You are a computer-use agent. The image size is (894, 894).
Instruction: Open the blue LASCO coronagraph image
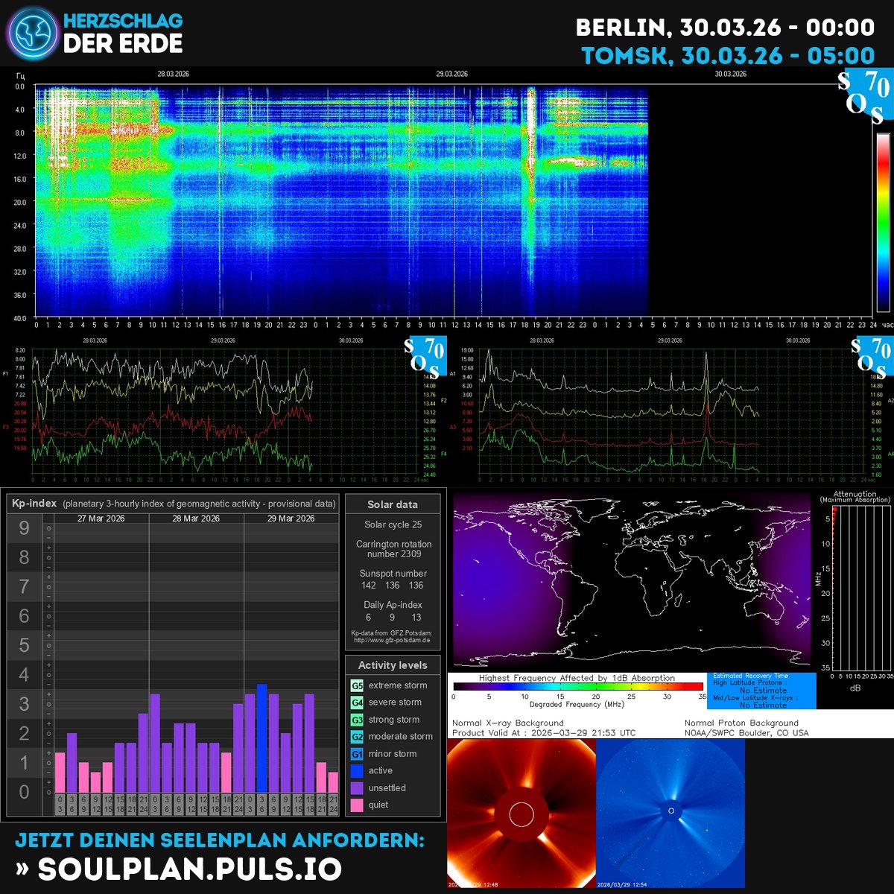[670, 814]
